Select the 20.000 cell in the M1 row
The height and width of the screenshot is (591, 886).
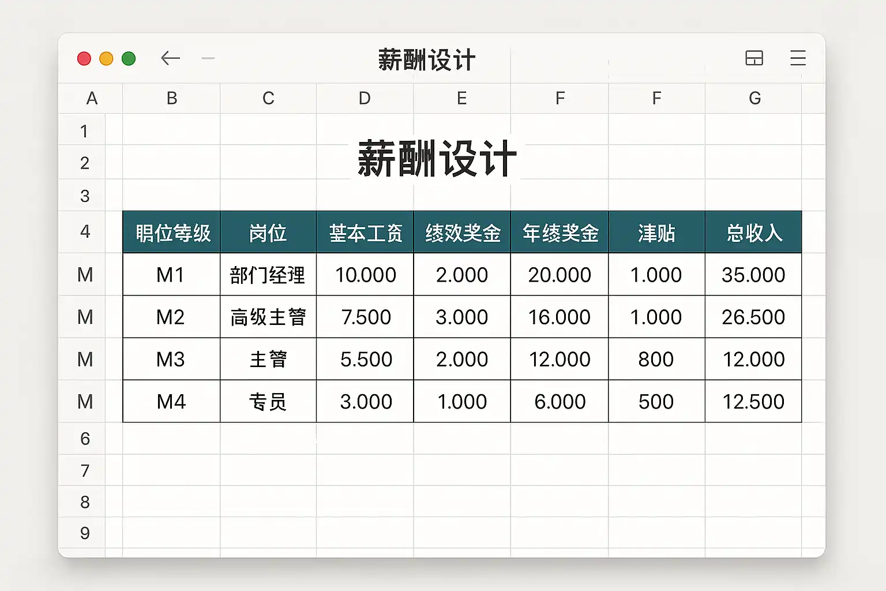tap(560, 274)
